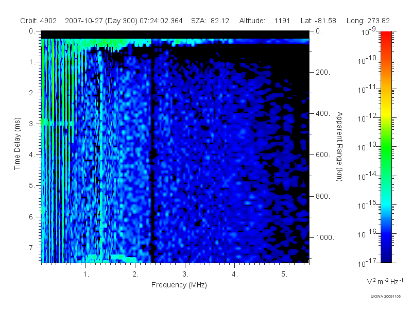This screenshot has height=309, width=412.
Task: Click the '800.' apparent range tick label
Action: pos(323,196)
